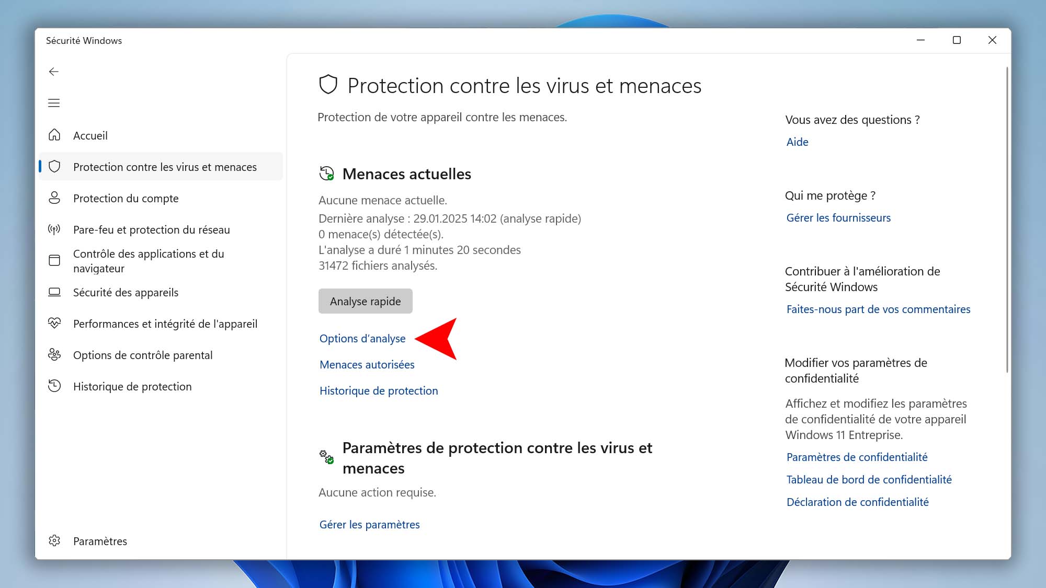Open the Tableau de bord de confidentialité link

pos(869,479)
